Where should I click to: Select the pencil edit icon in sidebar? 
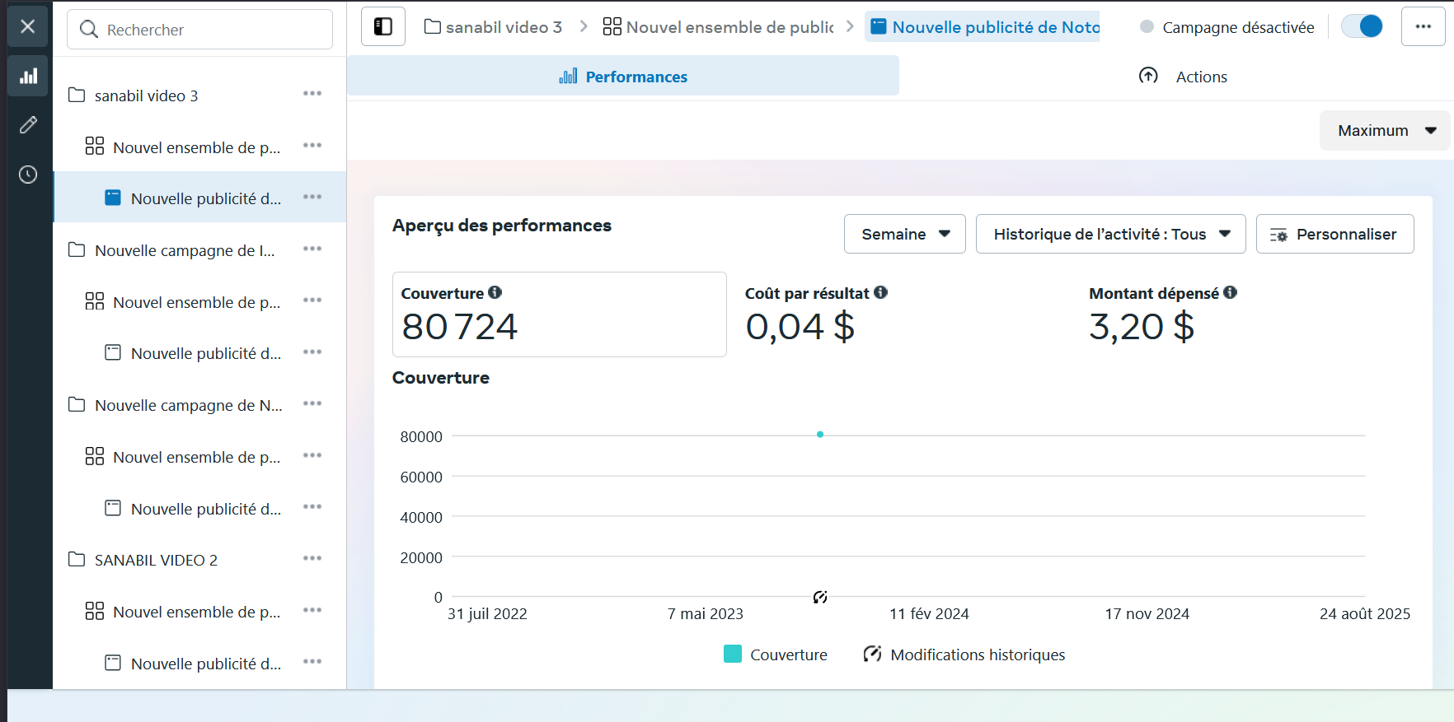click(28, 125)
